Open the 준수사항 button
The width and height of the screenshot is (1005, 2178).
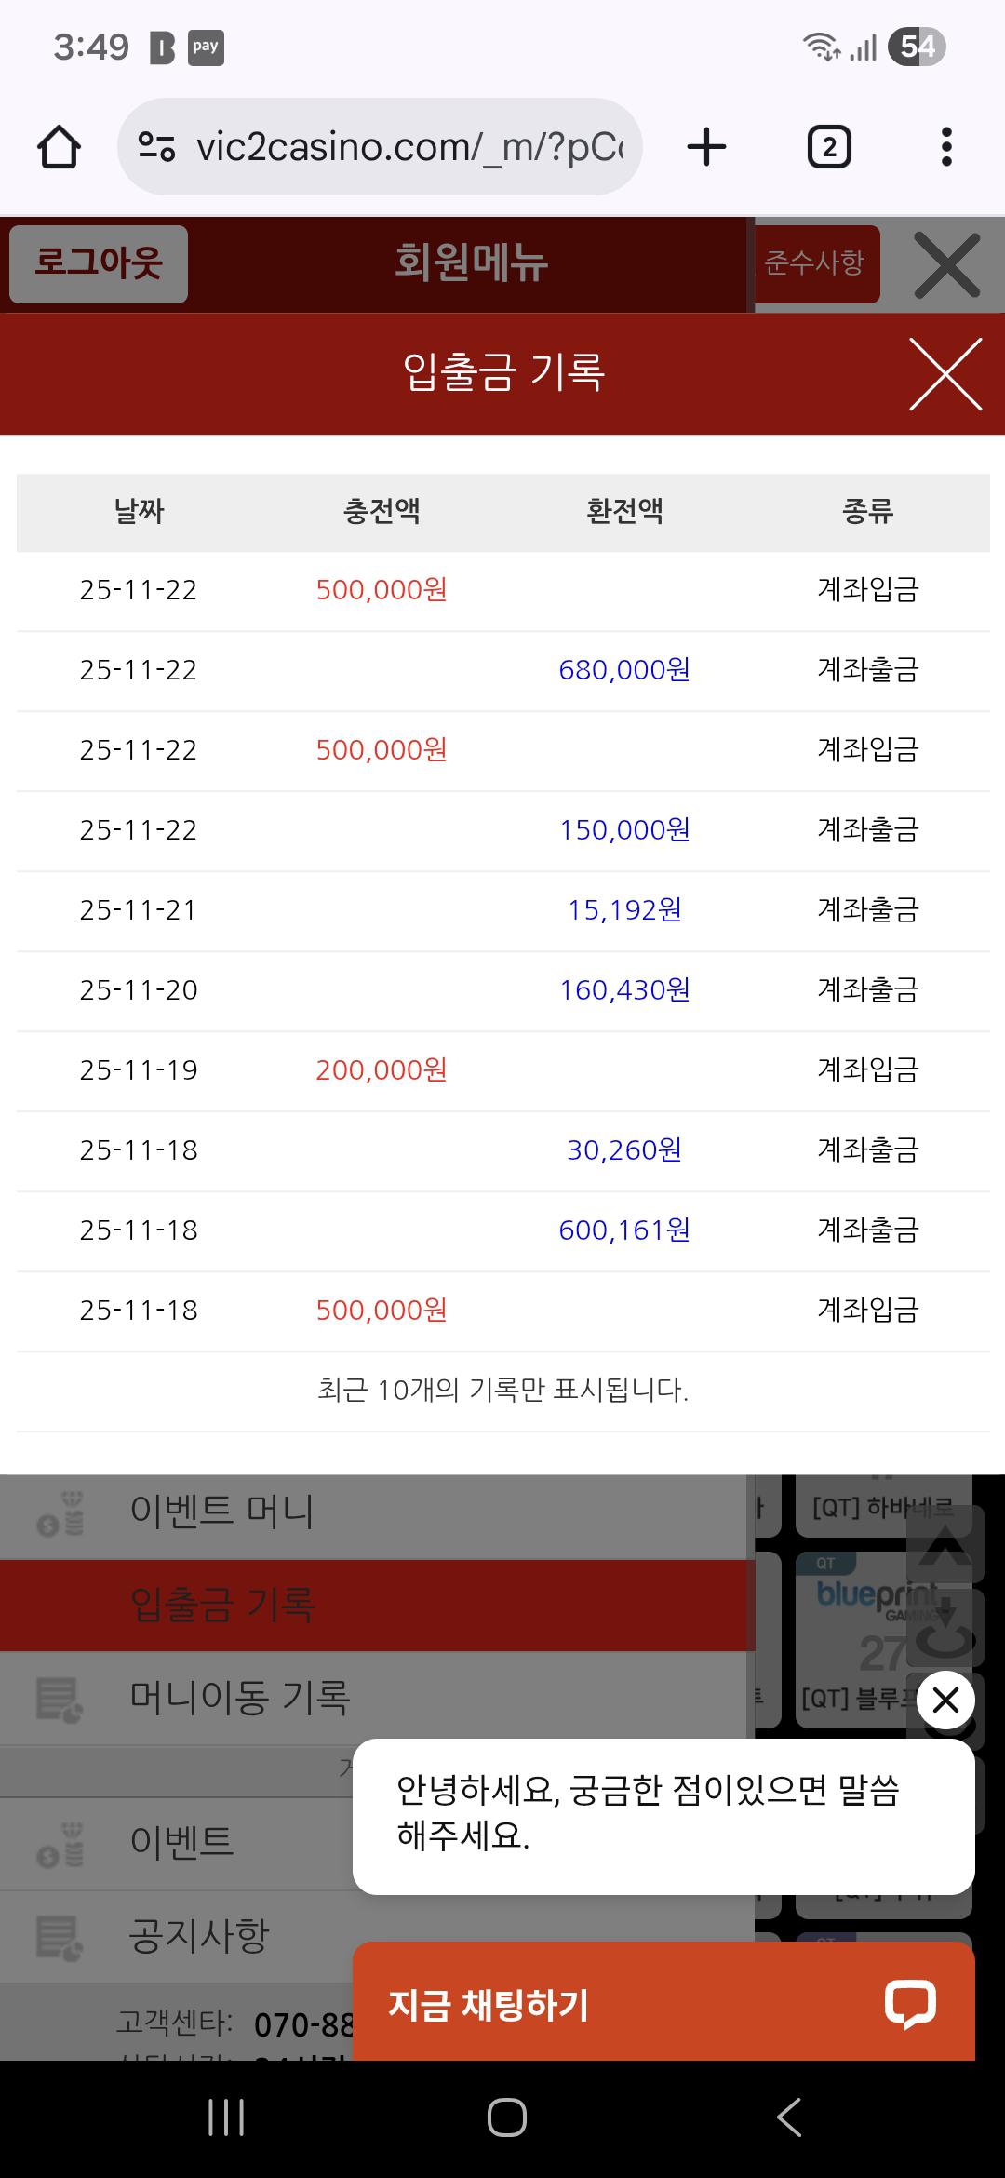(x=815, y=263)
